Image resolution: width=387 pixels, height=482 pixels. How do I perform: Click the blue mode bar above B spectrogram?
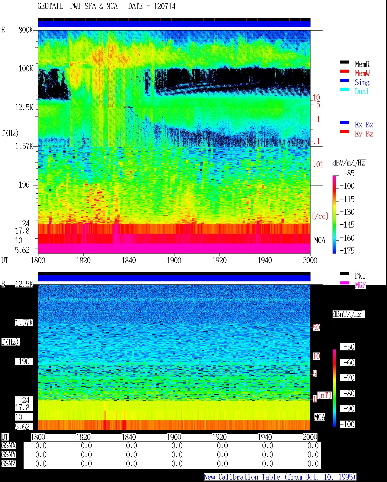coord(174,278)
